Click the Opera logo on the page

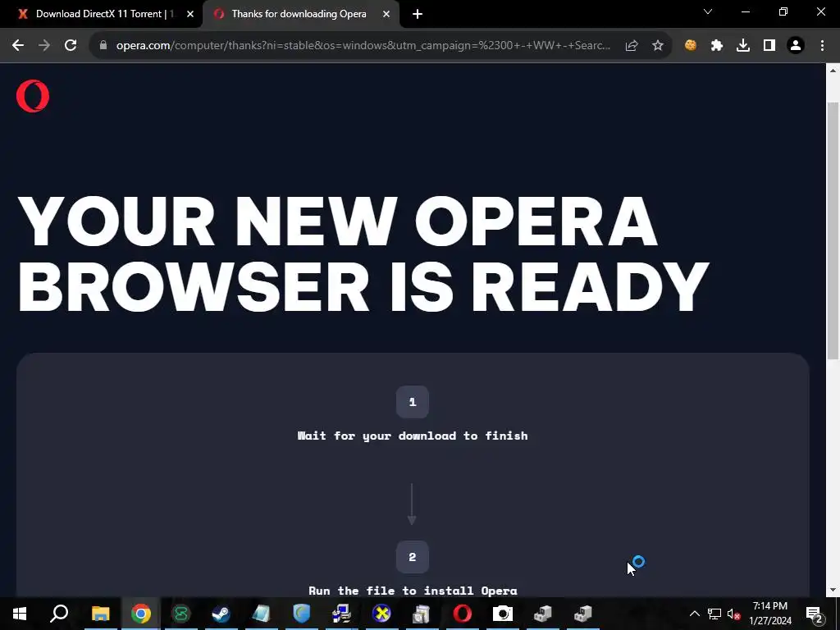click(33, 96)
